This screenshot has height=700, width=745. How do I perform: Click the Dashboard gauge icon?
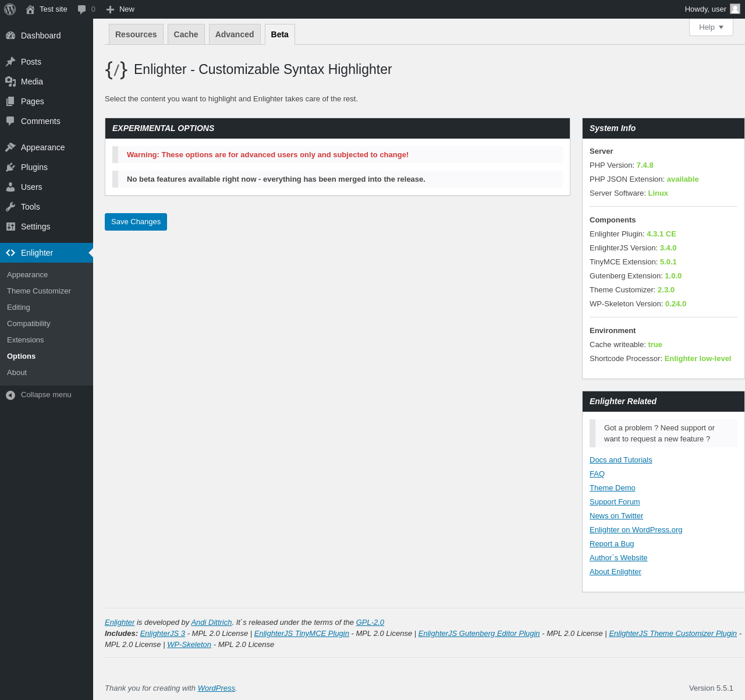pos(10,36)
